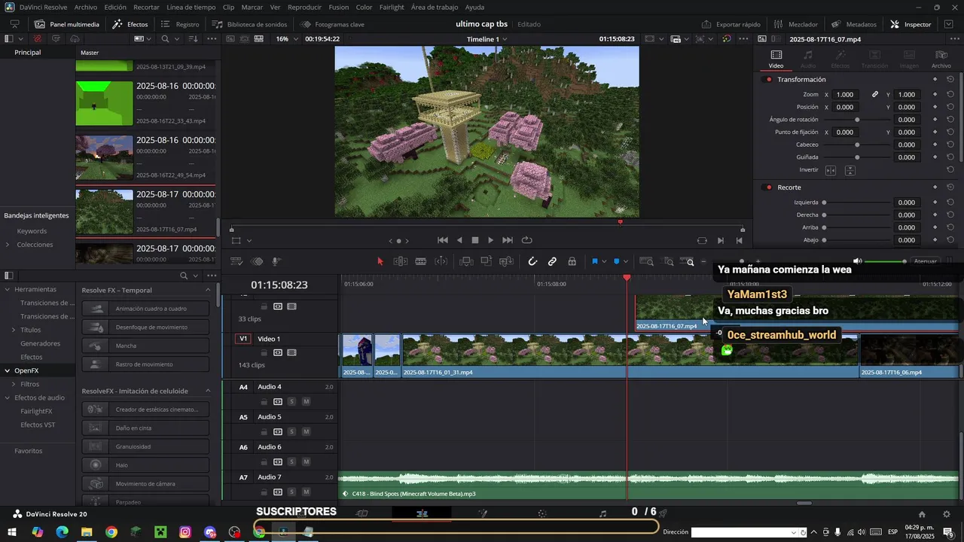Collapse the OpenFX category

point(7,370)
